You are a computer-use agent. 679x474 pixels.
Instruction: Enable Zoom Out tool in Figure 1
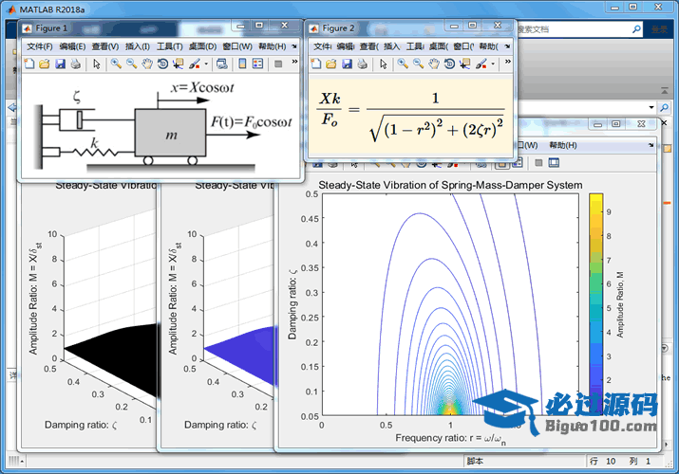click(132, 64)
